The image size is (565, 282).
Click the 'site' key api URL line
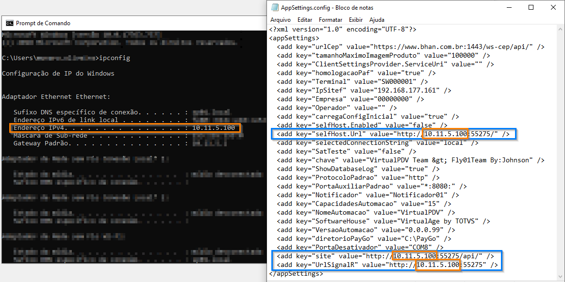[x=385, y=256]
